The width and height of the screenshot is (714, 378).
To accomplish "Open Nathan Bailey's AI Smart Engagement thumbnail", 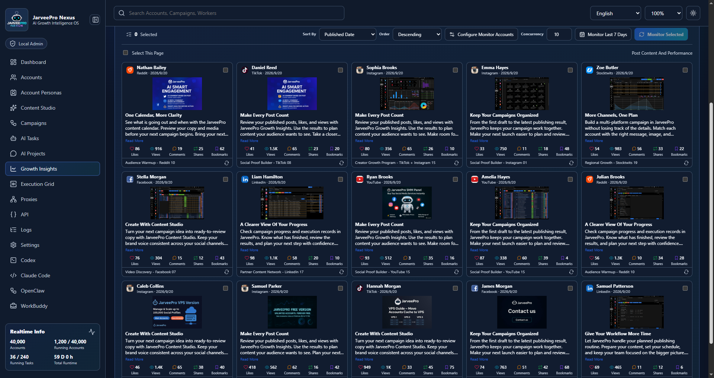I will click(x=177, y=94).
